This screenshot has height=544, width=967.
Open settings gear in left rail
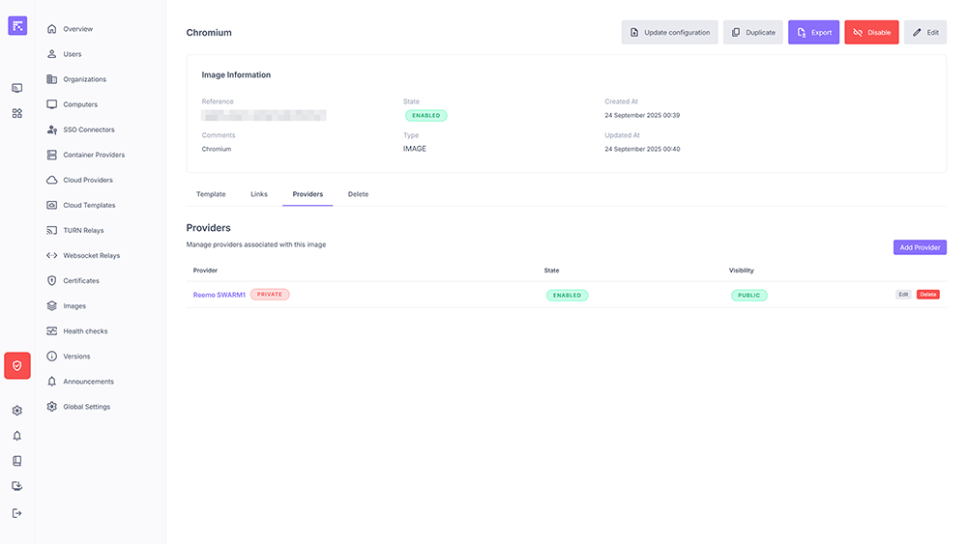(x=17, y=411)
